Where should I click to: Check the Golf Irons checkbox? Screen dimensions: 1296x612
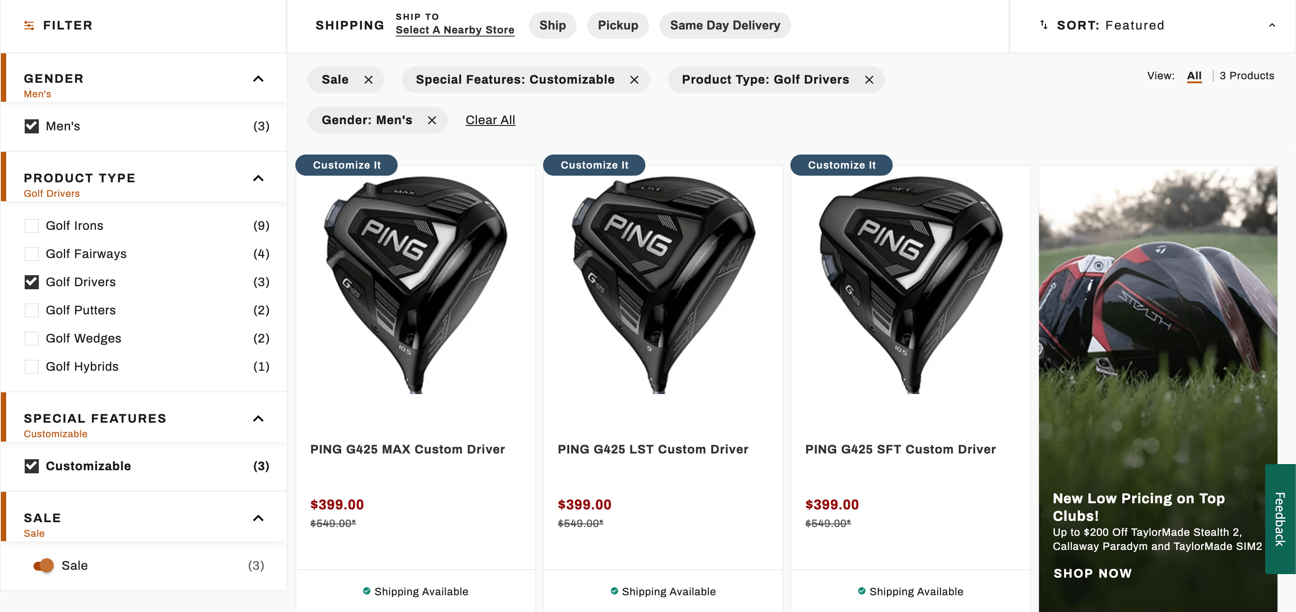tap(32, 225)
